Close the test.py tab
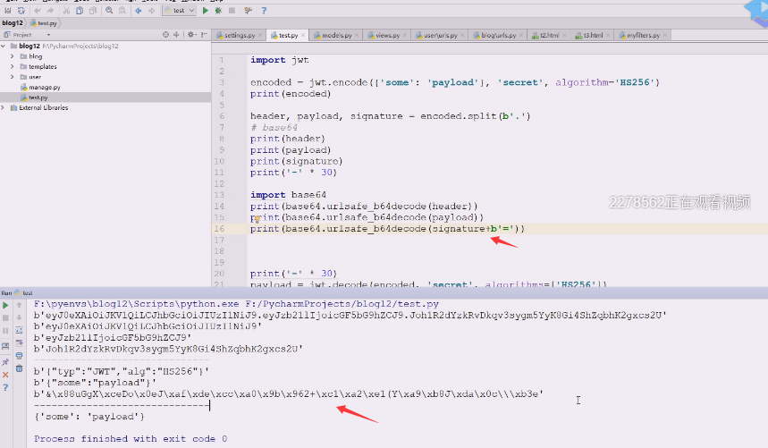Screen dimensions: 768x448 pos(303,35)
